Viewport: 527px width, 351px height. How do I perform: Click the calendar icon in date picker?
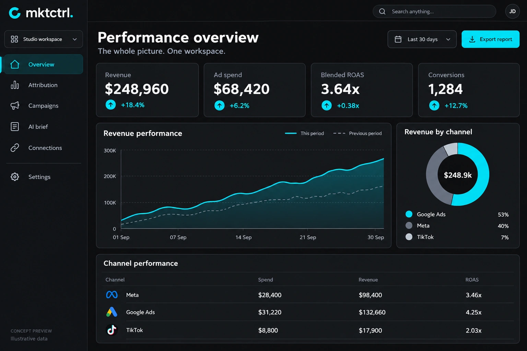tap(398, 39)
